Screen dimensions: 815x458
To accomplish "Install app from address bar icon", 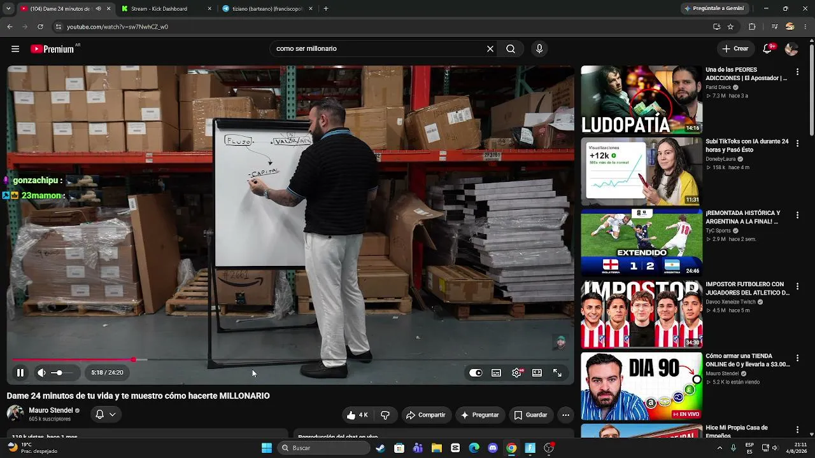I will (x=716, y=27).
